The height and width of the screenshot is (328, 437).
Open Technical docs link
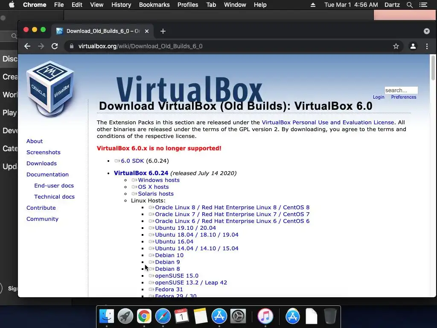point(54,196)
